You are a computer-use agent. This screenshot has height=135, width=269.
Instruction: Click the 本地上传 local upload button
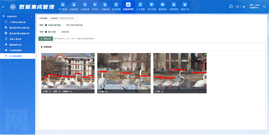tap(46, 39)
